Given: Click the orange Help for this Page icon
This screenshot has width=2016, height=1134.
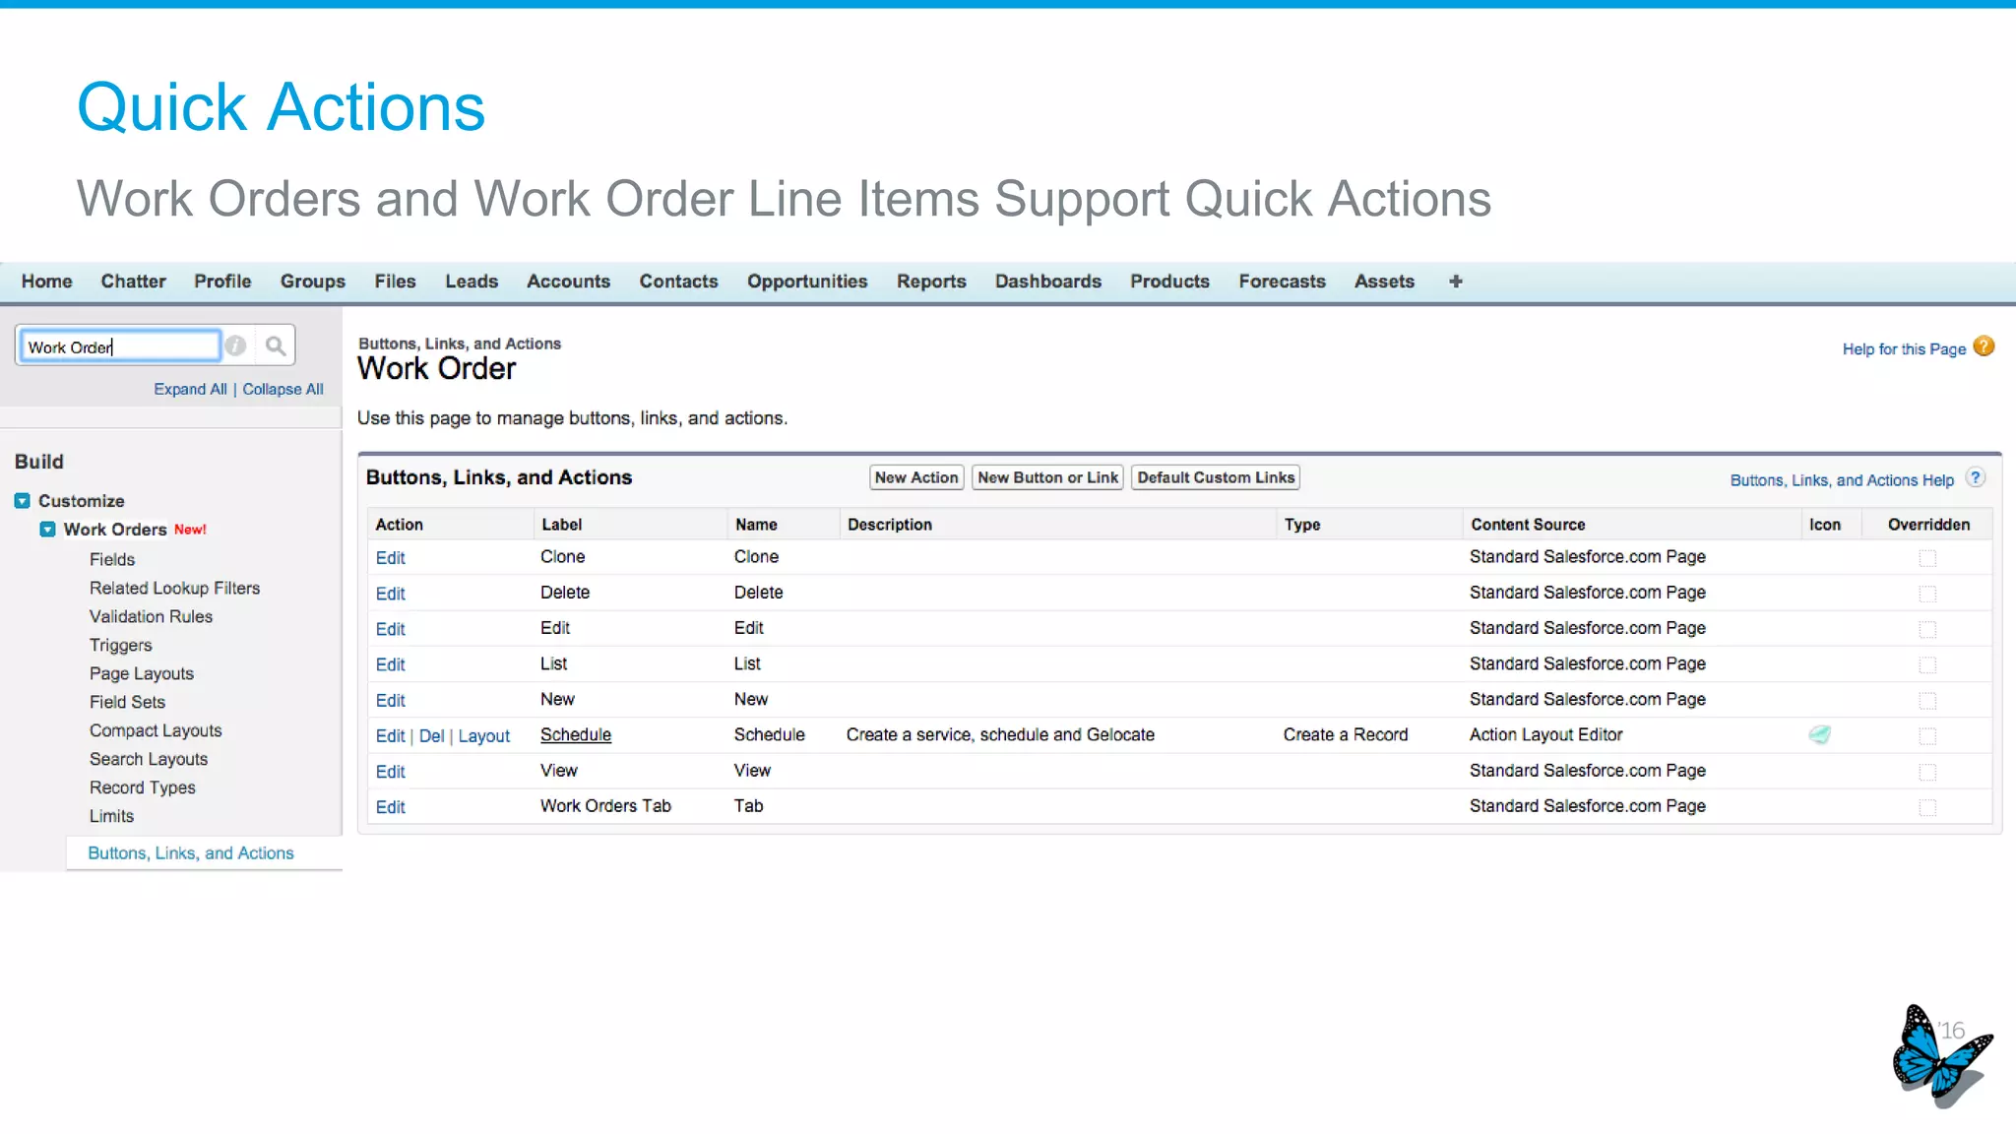Looking at the screenshot, I should 1984,346.
